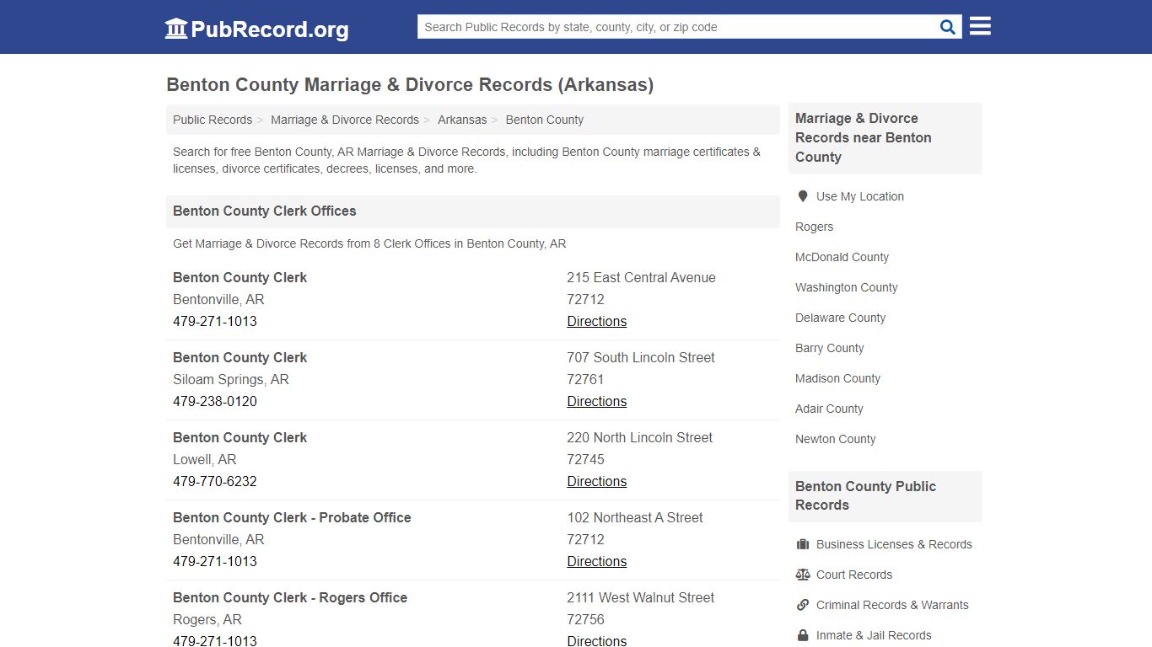
Task: Open Criminal Records & Warrants
Action: point(892,605)
